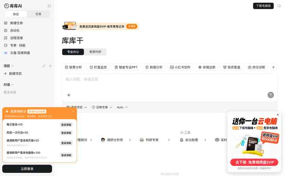Select the 教育科研 tab
This screenshot has width=285, height=176.
pyautogui.click(x=95, y=52)
